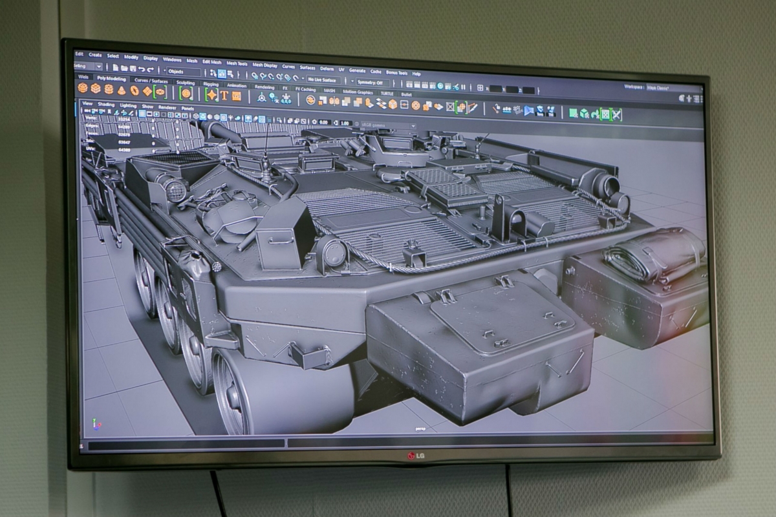Click the exposure value field showing 0.00
Viewport: 776px width, 517px height.
click(x=324, y=121)
